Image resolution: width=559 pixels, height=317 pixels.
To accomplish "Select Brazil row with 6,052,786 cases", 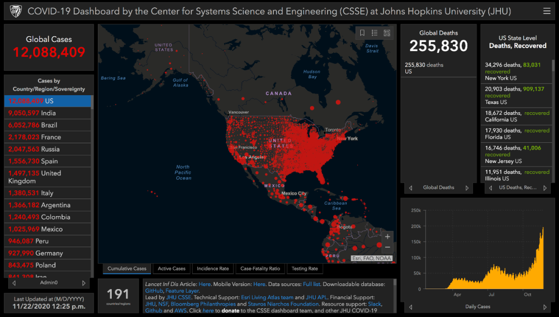I will click(48, 125).
